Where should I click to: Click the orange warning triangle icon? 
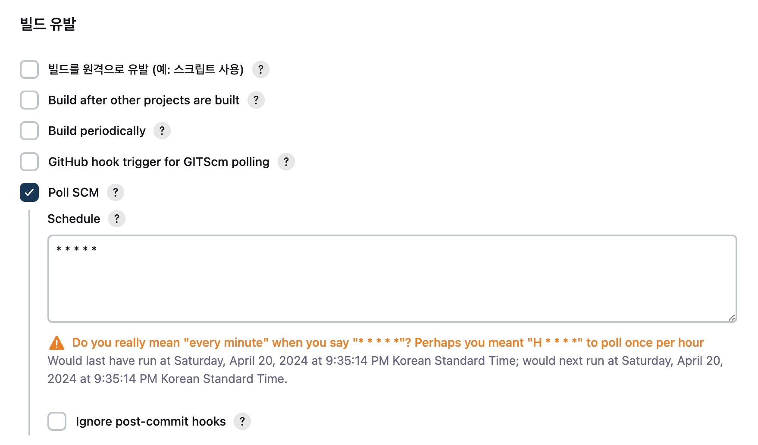point(56,343)
